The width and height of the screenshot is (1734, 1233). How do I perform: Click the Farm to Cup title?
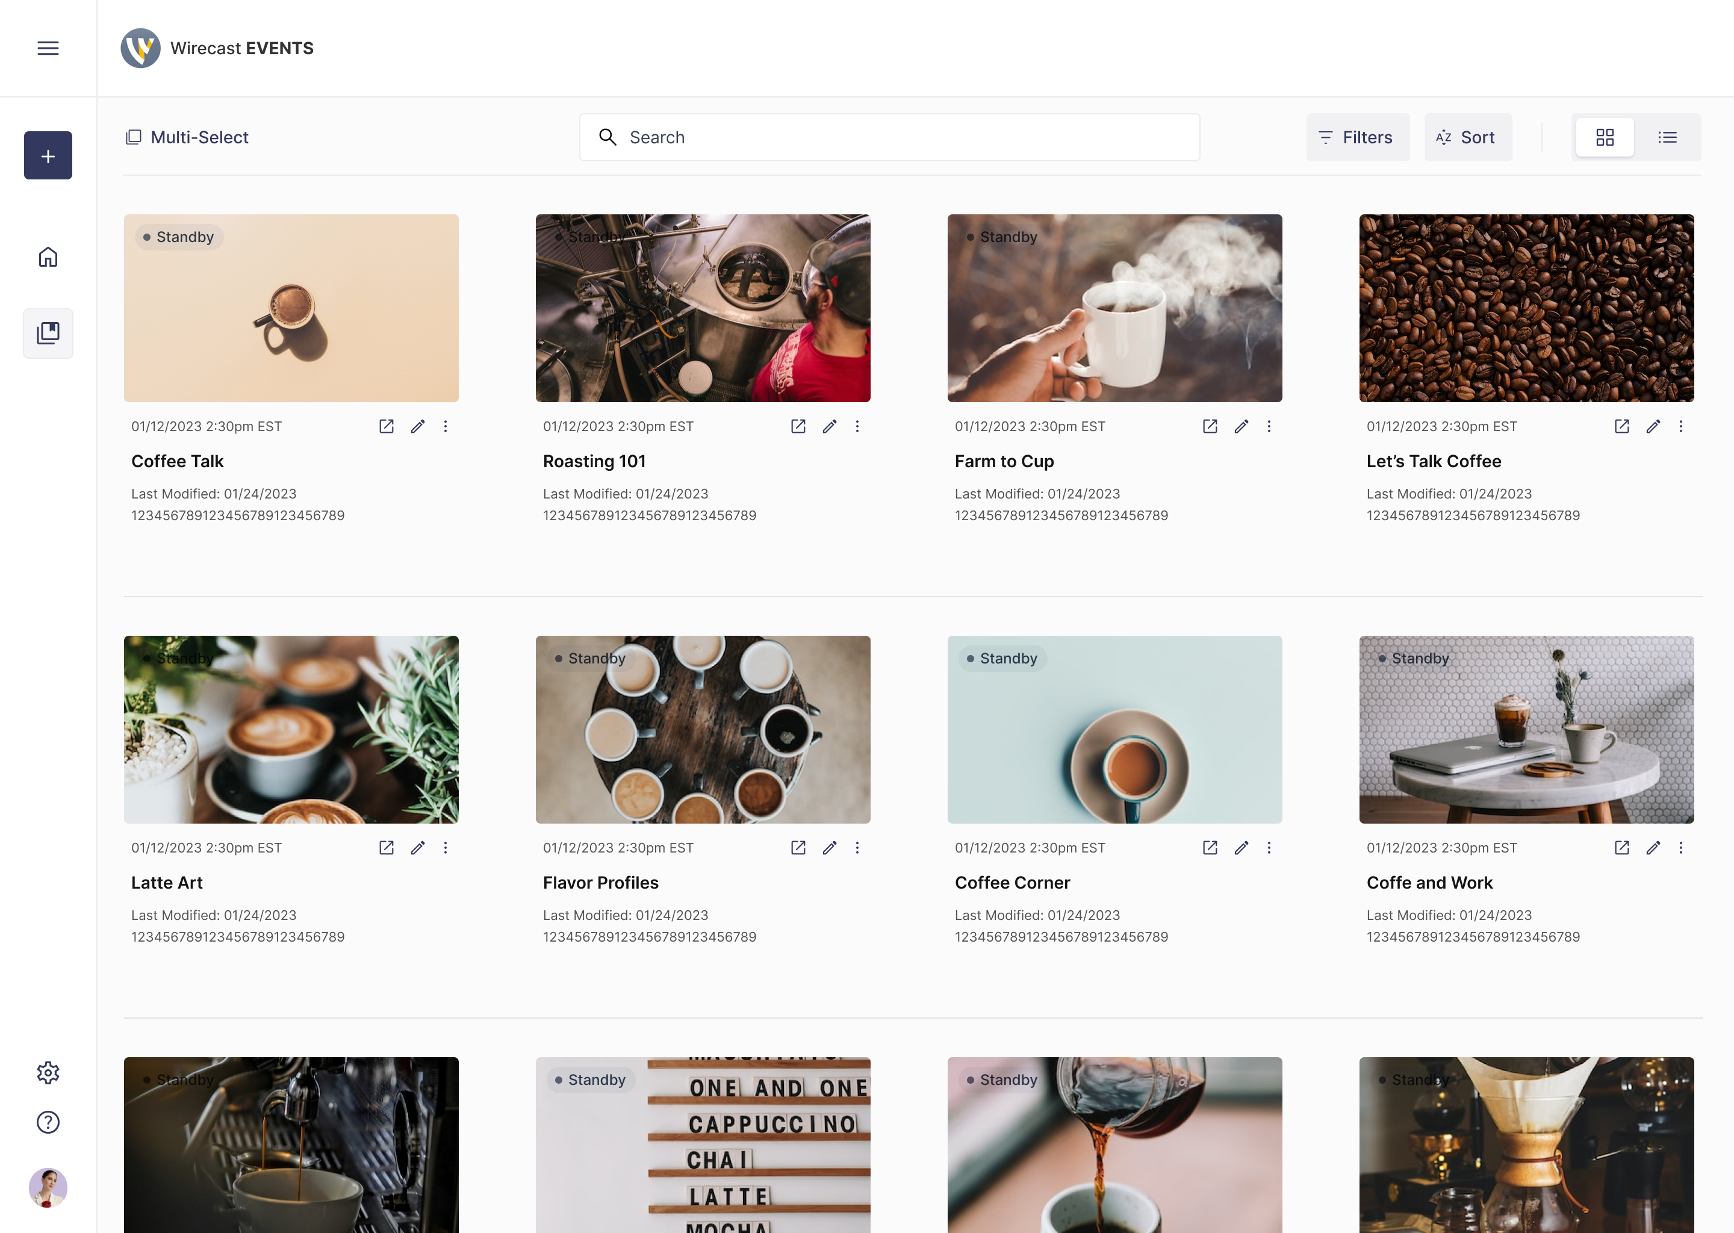pos(1004,461)
